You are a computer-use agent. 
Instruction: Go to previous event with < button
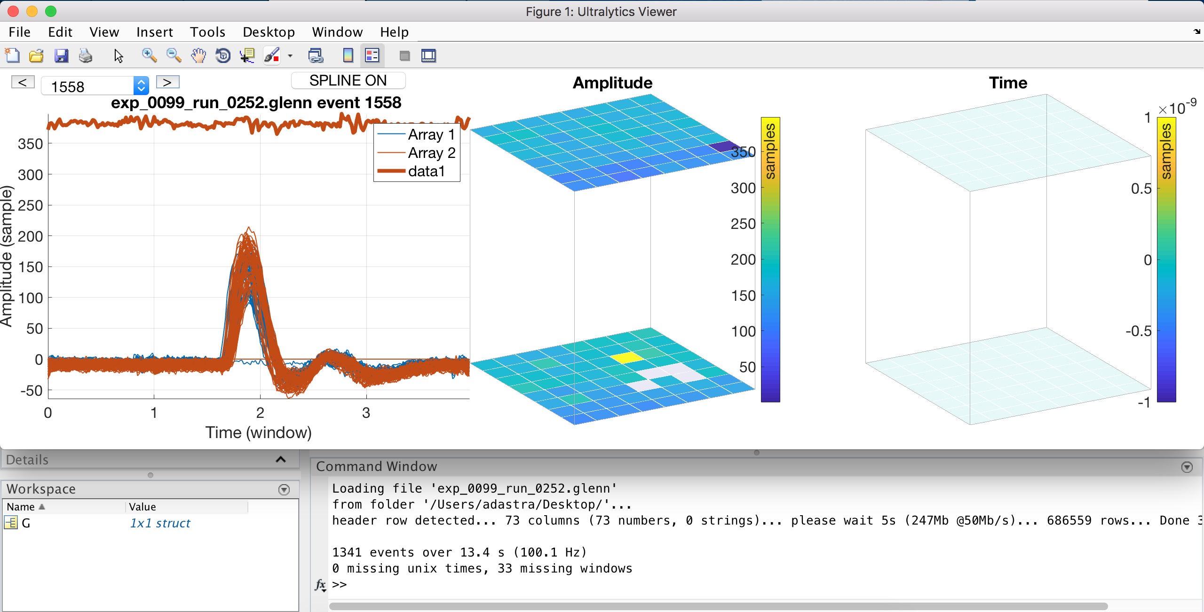pyautogui.click(x=23, y=82)
